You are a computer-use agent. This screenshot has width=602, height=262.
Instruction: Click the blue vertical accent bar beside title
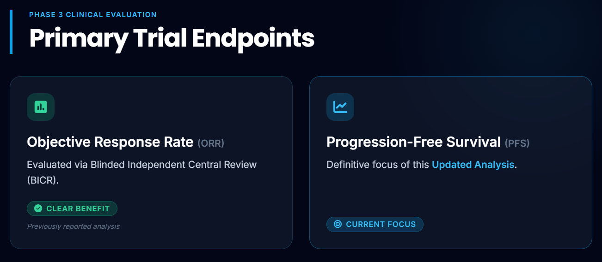(11, 32)
